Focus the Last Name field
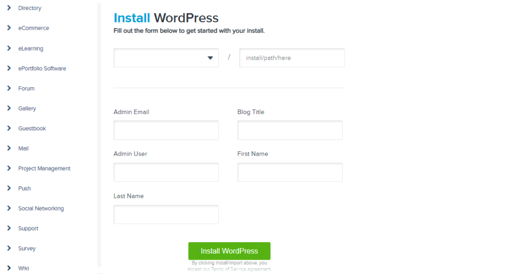 pos(166,215)
